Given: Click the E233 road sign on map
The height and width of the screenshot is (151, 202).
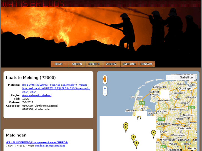Looking at the screenshot, I should [191, 108].
